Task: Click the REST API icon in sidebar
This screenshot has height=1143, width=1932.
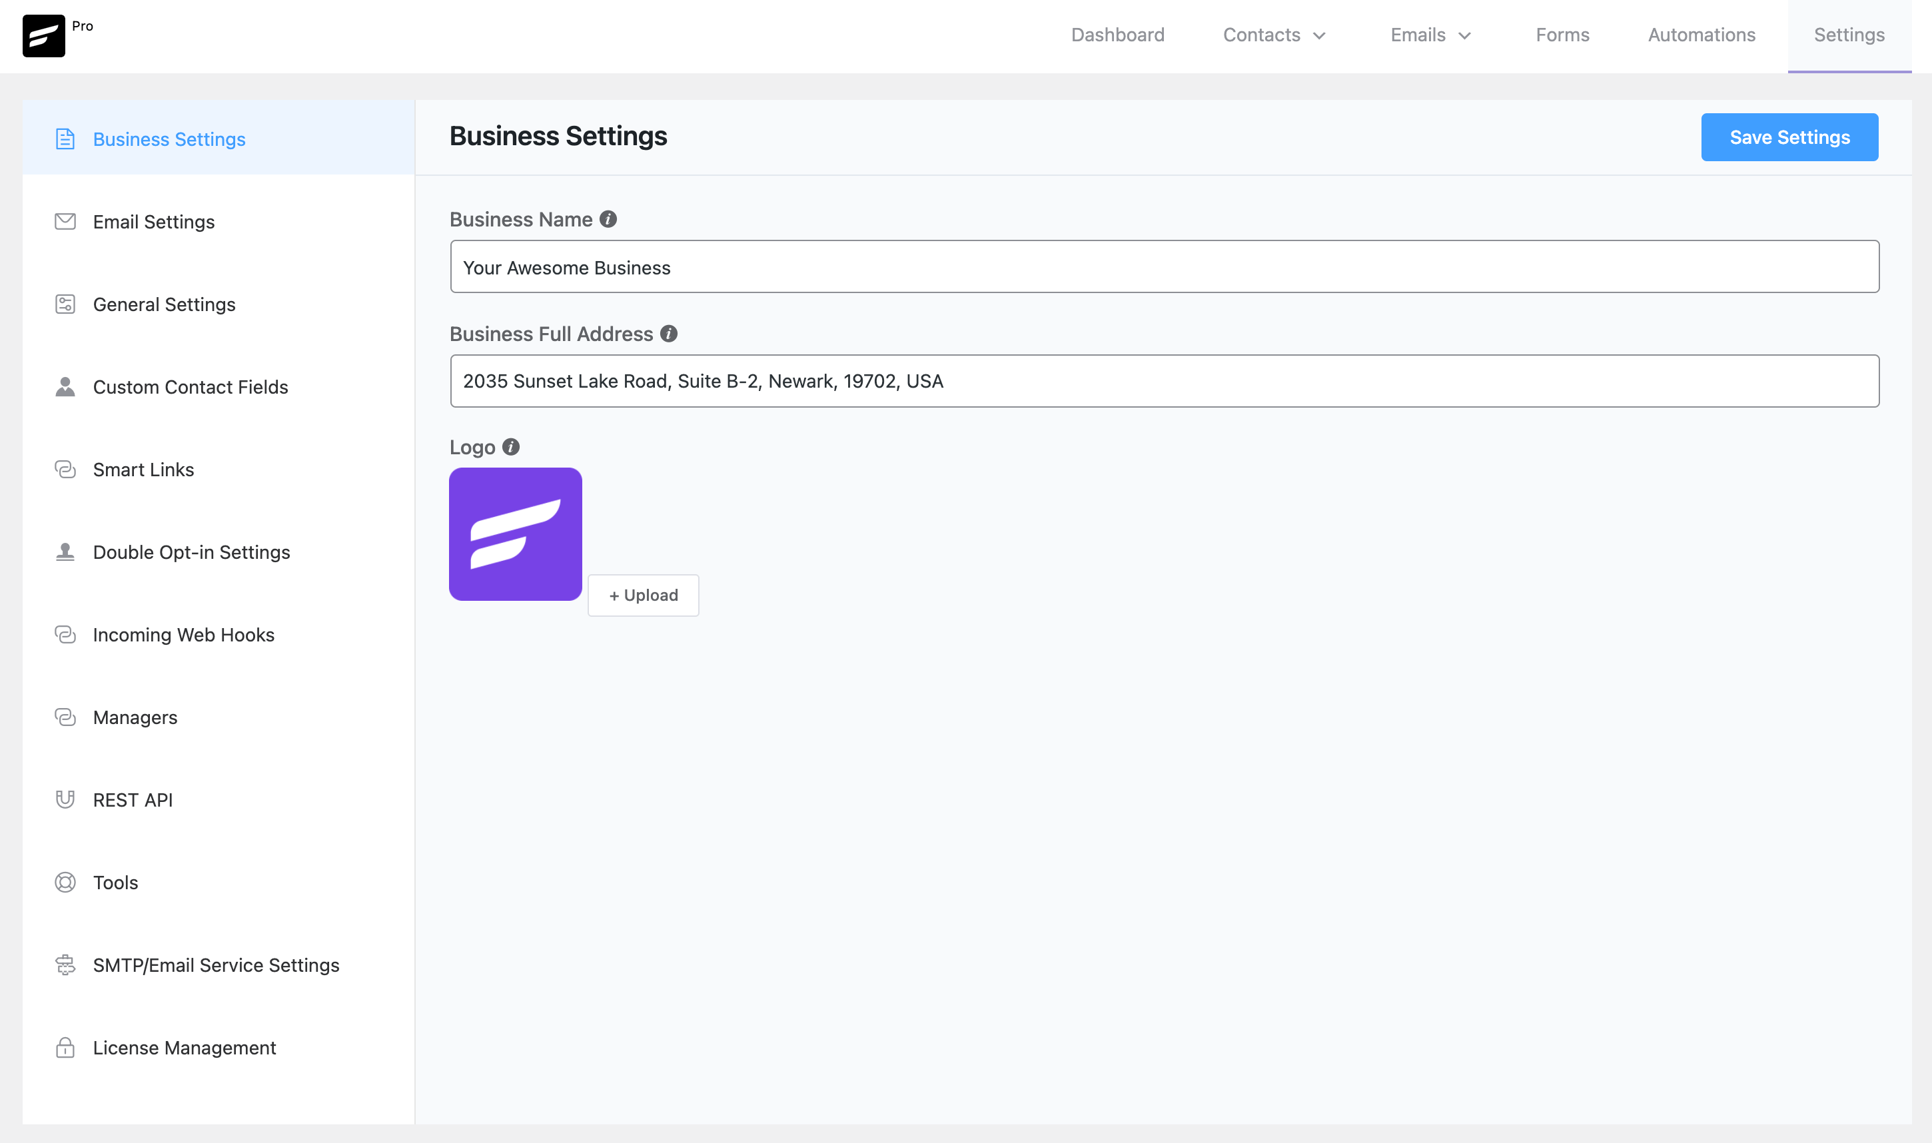Action: pyautogui.click(x=64, y=799)
